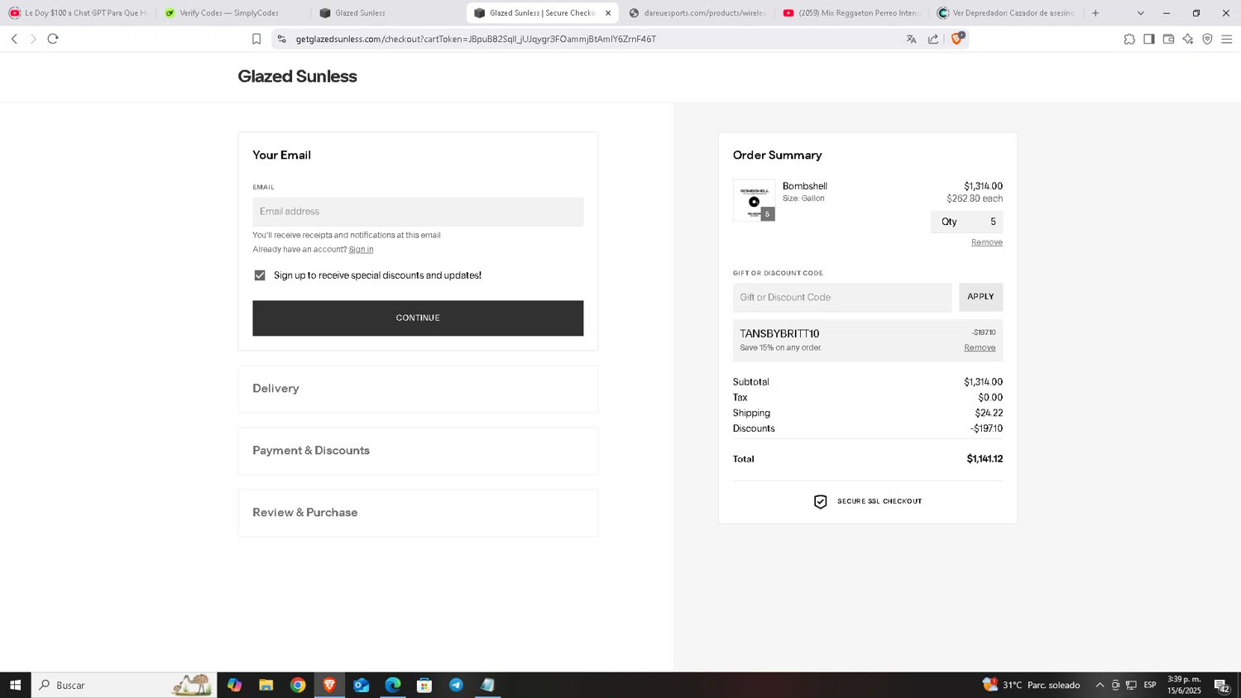Switch to dareuesports.com tab

coord(697,13)
